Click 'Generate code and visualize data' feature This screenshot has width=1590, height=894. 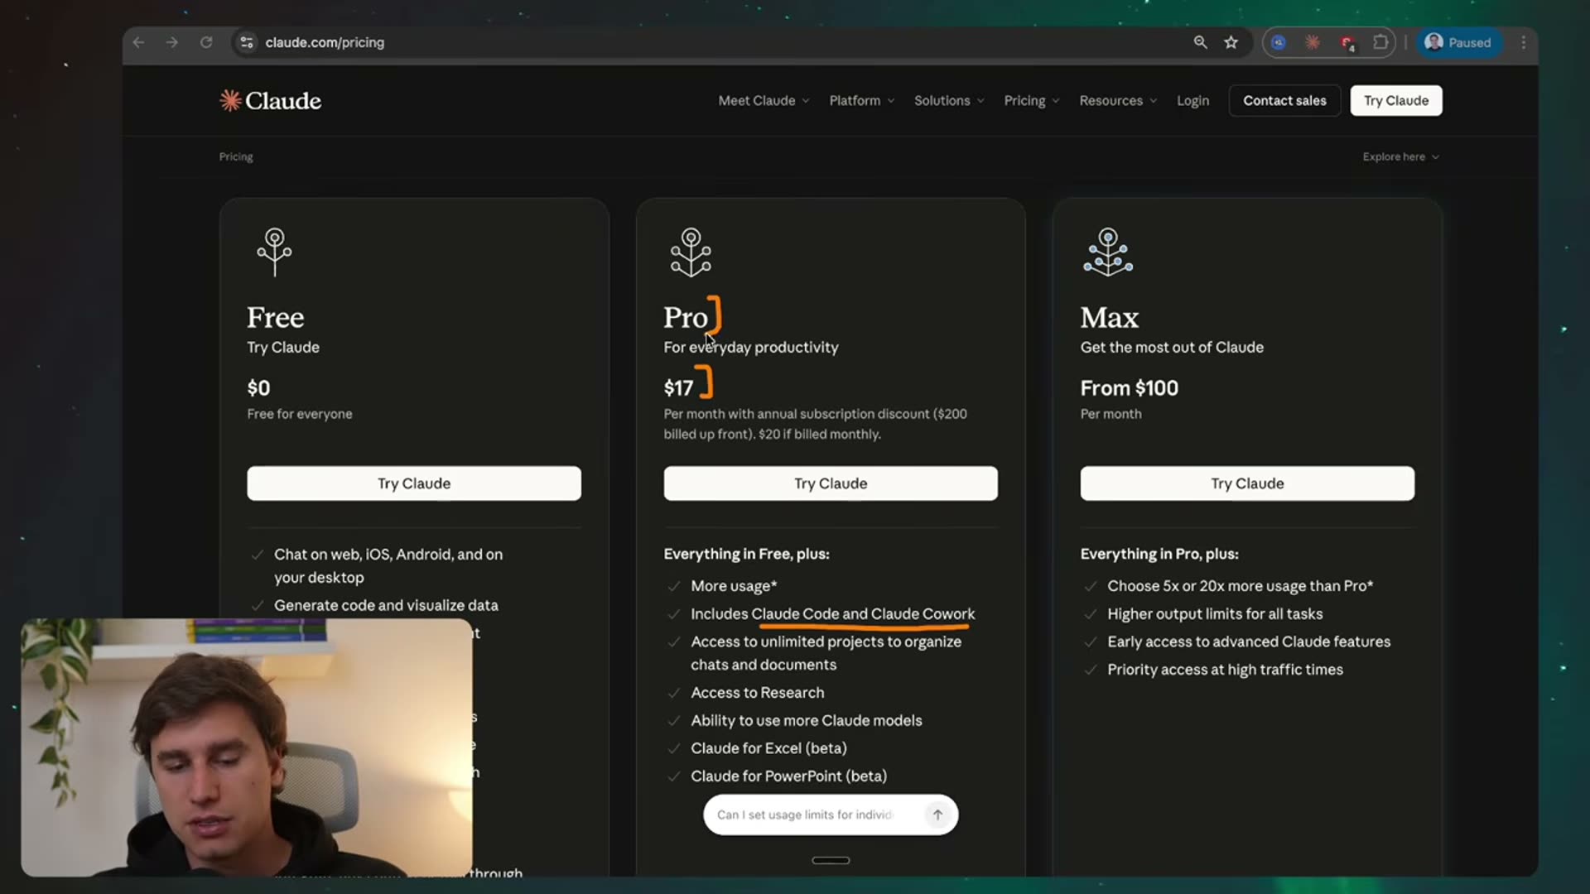point(386,605)
